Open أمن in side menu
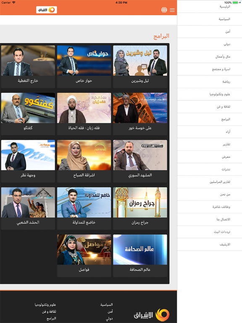 [210, 32]
